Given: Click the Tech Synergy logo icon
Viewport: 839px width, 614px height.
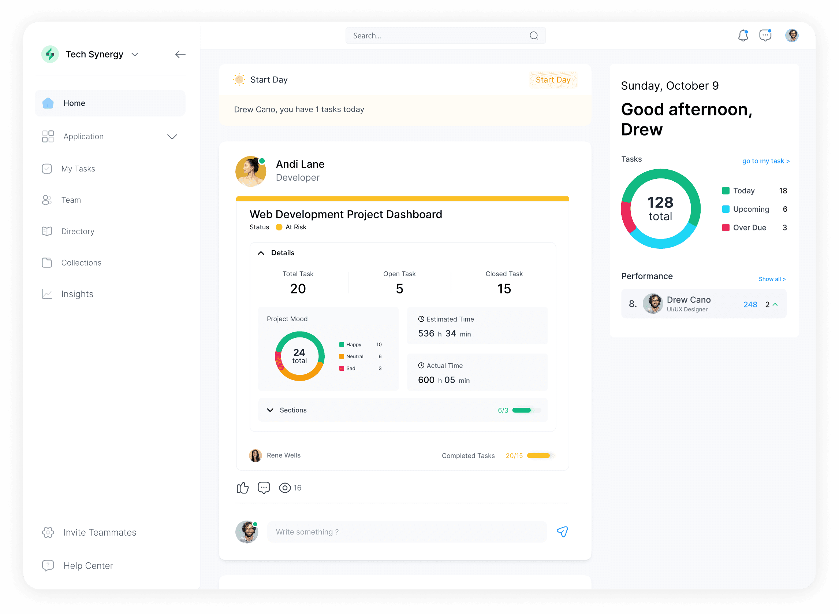Looking at the screenshot, I should tap(50, 54).
